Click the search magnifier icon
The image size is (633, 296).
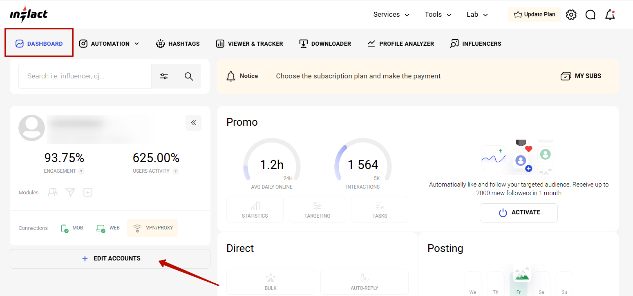click(189, 76)
